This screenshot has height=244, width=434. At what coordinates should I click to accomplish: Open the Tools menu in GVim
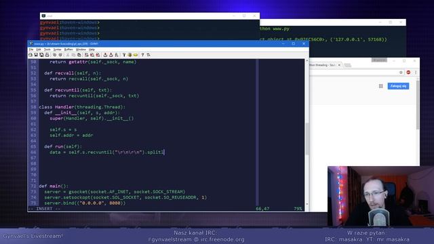[47, 49]
